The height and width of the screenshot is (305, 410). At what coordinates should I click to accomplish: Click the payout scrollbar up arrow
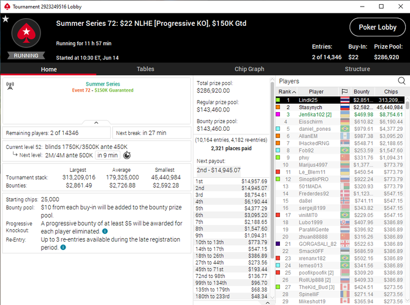272,79
